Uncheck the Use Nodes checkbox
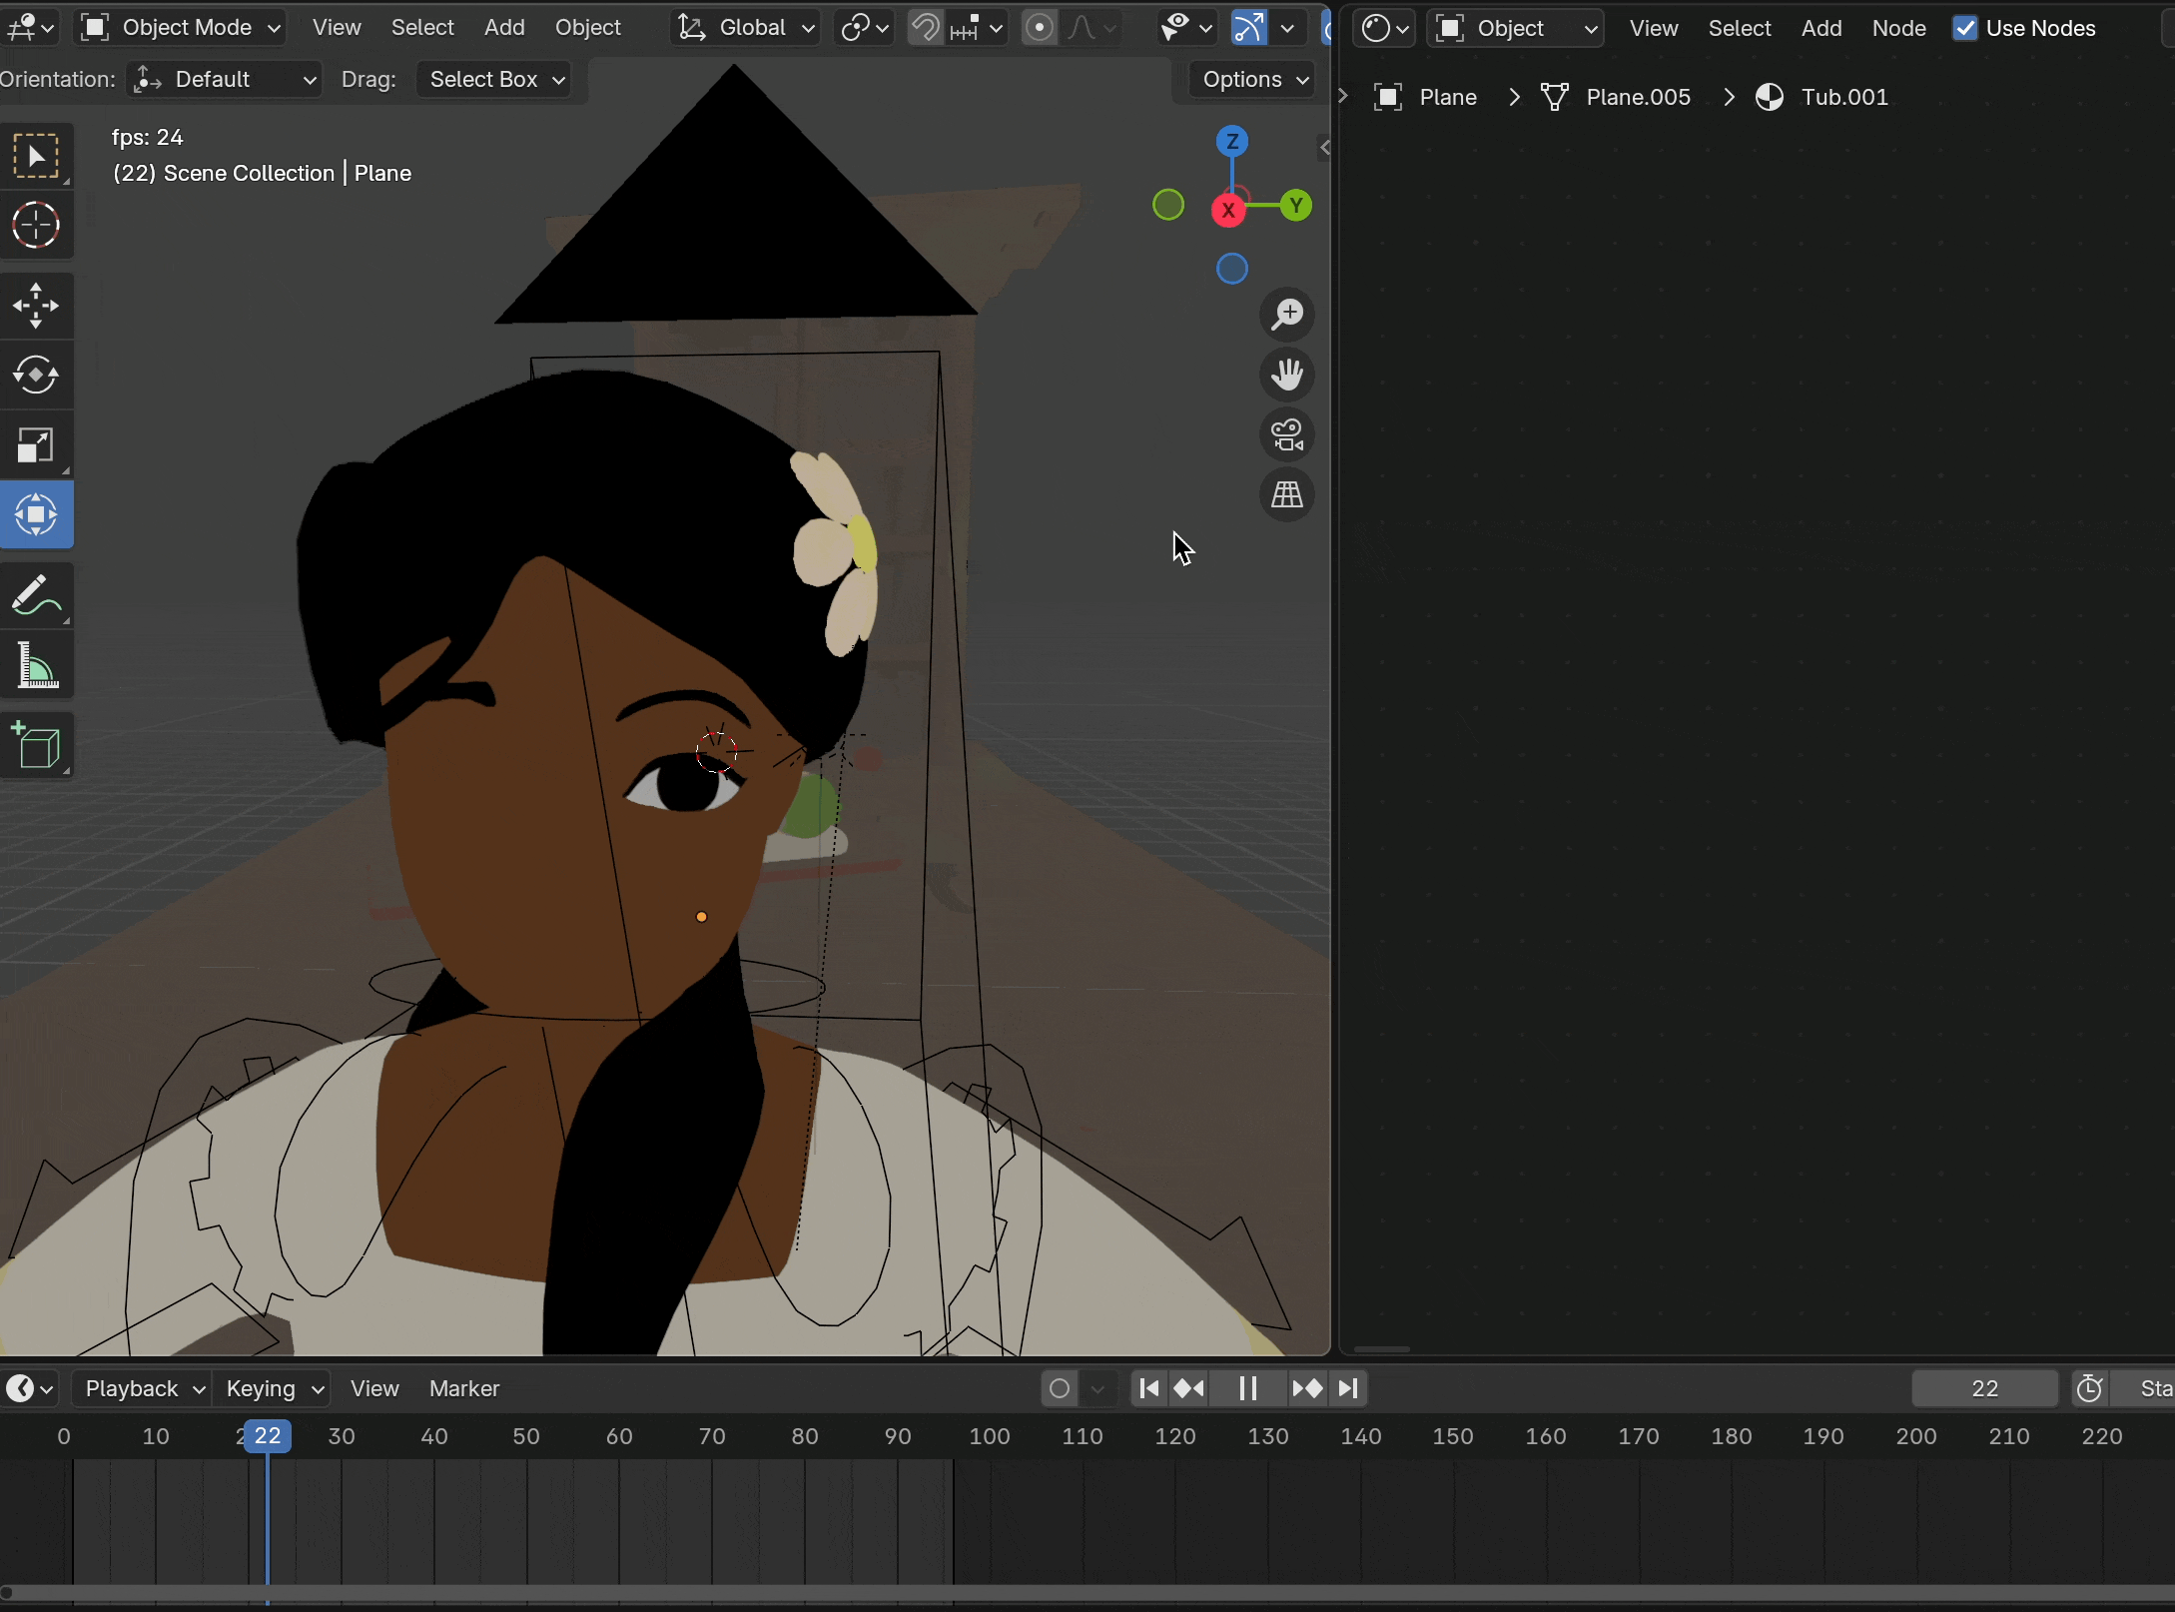Screen dimensions: 2175x1612 [x=1964, y=28]
